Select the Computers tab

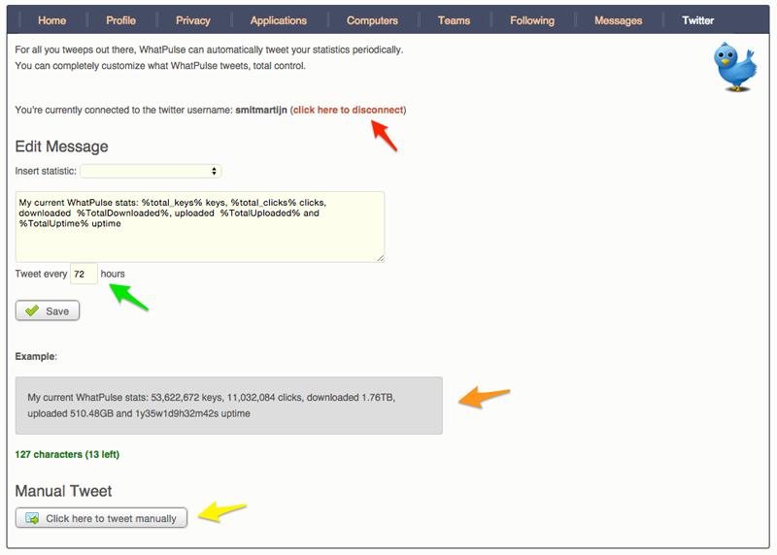[372, 20]
